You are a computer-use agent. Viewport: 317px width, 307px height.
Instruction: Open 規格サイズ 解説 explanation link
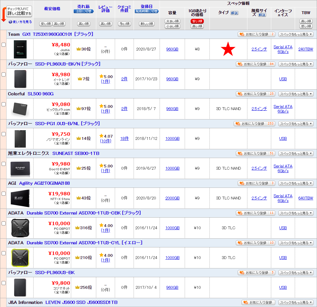pyautogui.click(x=262, y=15)
